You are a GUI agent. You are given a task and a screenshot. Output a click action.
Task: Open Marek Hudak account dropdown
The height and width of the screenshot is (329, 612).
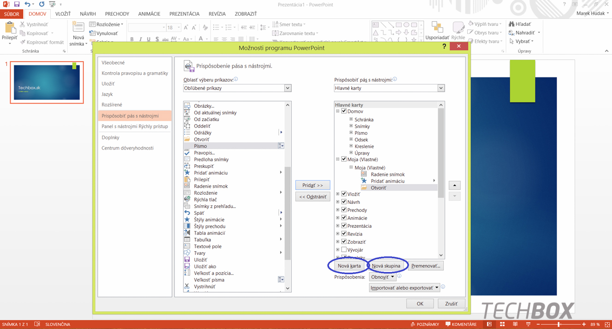[x=592, y=13]
